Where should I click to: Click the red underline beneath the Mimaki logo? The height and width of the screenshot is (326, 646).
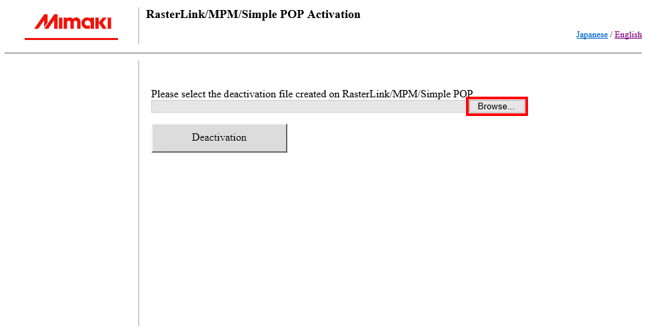click(x=71, y=39)
